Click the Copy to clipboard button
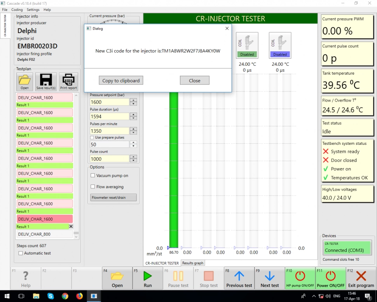The height and width of the screenshot is (302, 377). click(x=121, y=81)
